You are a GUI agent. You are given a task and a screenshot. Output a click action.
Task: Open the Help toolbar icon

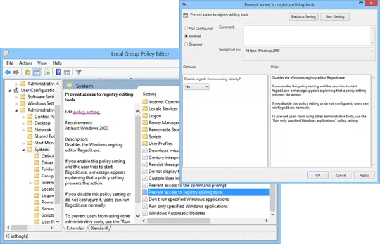[x=58, y=72]
